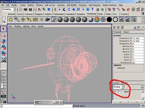The width and height of the screenshot is (145, 108).
Task: Click the Create New Layer icon
Action: pos(142,87)
